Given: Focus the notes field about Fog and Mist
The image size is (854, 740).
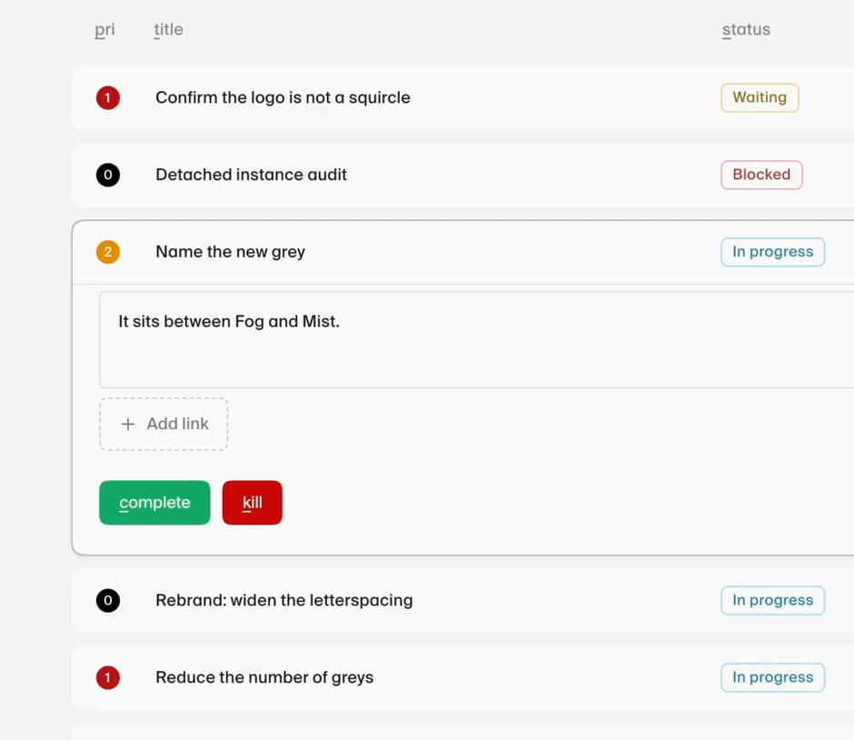Looking at the screenshot, I should (477, 339).
